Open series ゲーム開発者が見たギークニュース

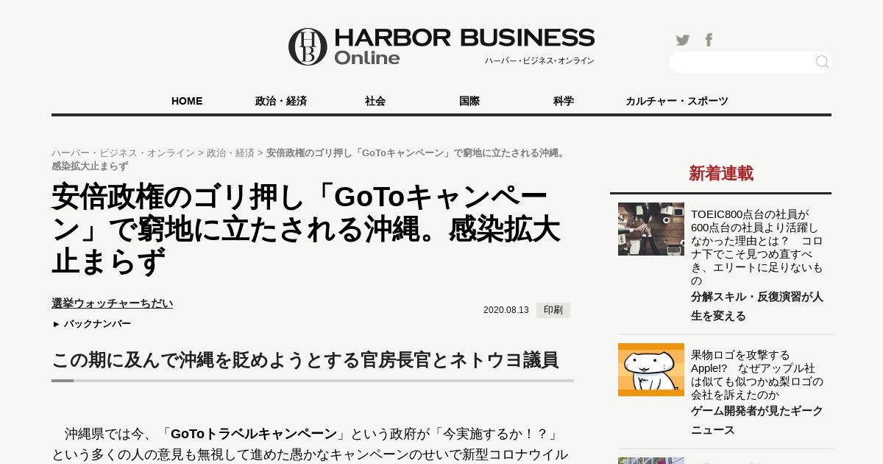[x=757, y=421]
